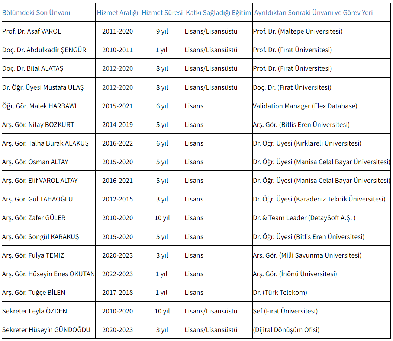Image resolution: width=393 pixels, height=341 pixels.
Task: Click '6 yıl' in Malek HARBAWI row
Action: (x=162, y=106)
